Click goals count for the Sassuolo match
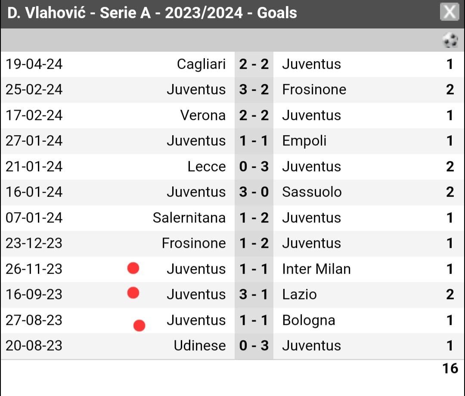The width and height of the screenshot is (465, 396). [450, 192]
